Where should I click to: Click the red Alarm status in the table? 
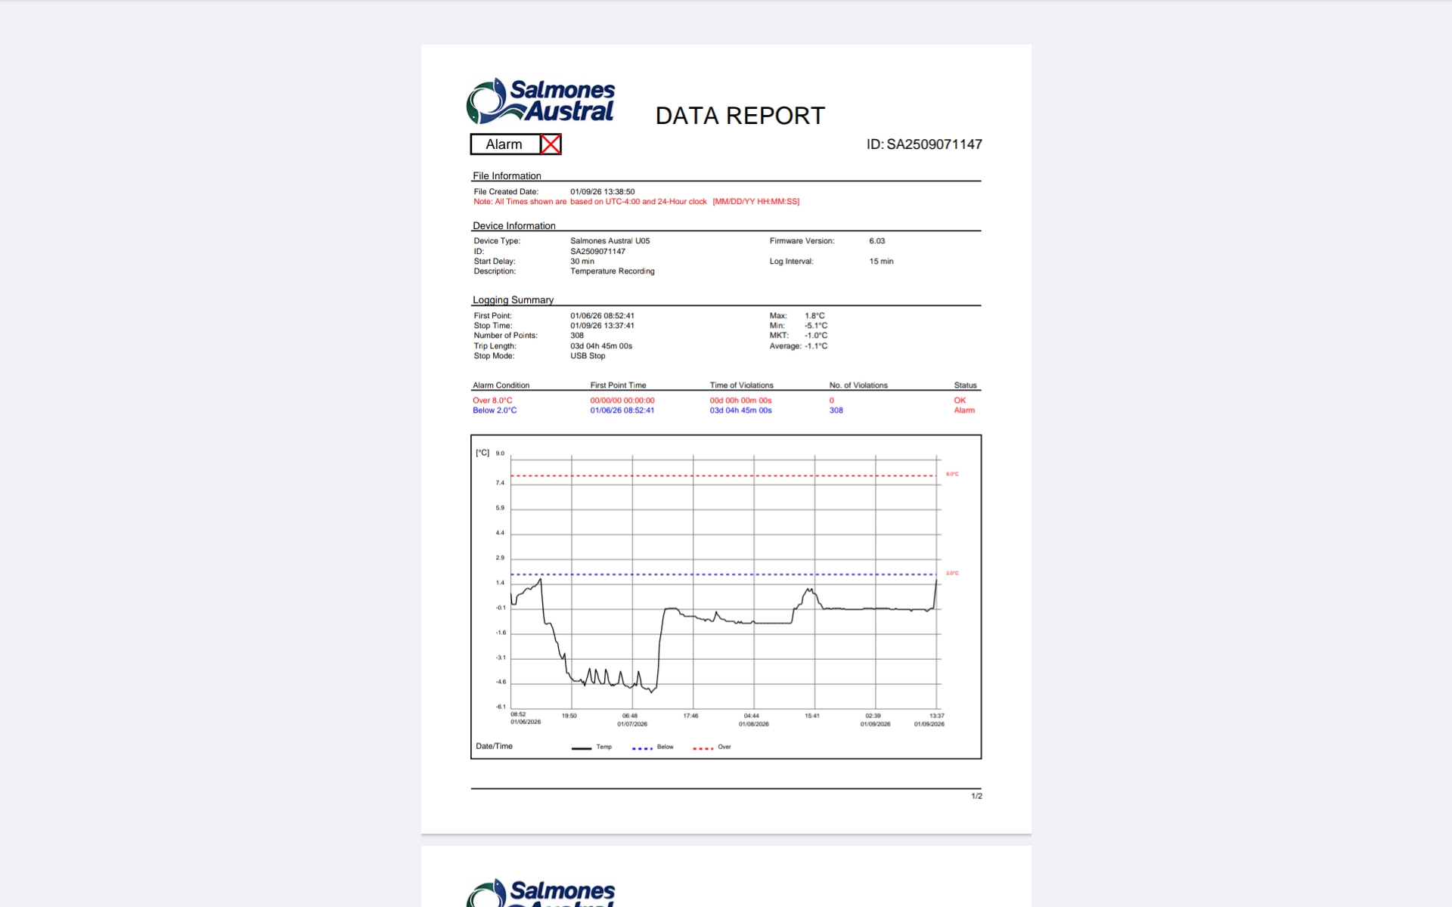tap(963, 410)
